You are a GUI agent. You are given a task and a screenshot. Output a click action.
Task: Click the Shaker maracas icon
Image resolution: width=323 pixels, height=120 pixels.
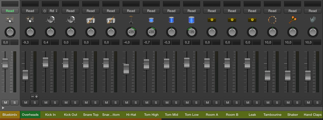[x=292, y=20]
